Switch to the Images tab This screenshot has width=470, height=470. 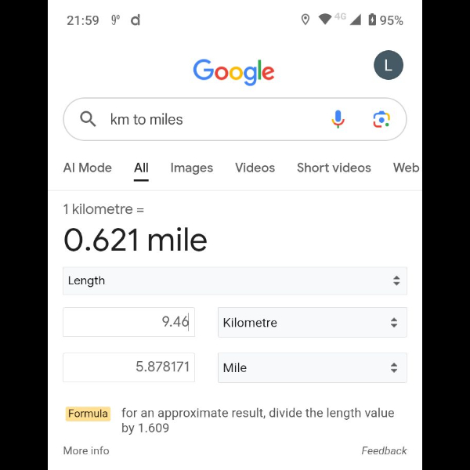[192, 168]
